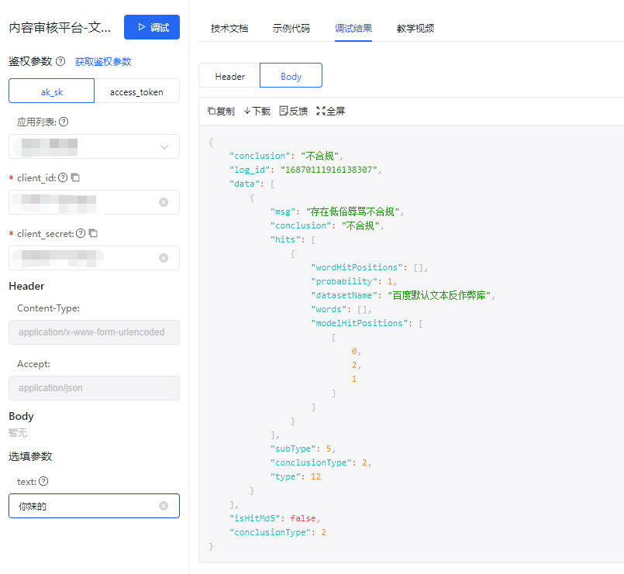
Task: Send feedback via 反馈 button
Action: click(x=293, y=111)
